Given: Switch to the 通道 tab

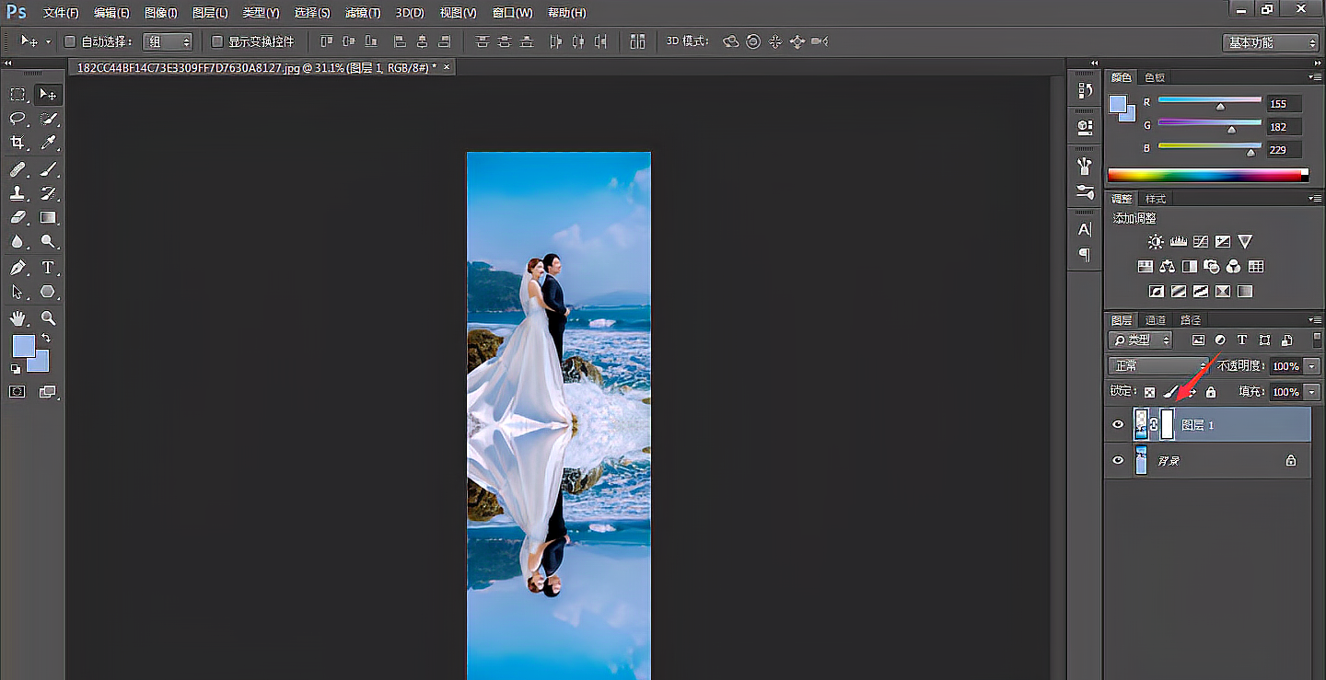Looking at the screenshot, I should (x=1156, y=320).
